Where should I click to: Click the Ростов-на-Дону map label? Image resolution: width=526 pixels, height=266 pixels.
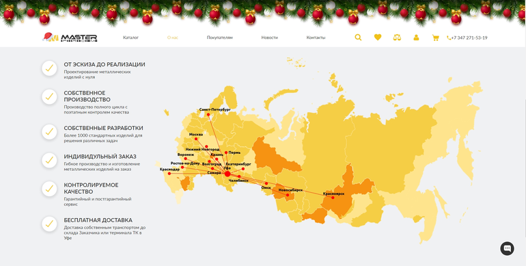click(x=185, y=163)
